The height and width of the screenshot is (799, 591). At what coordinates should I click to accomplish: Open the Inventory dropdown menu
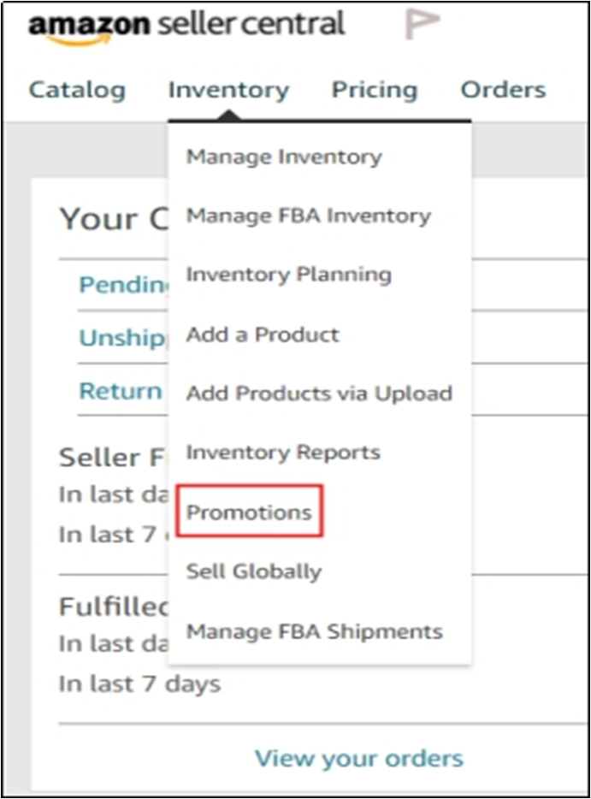tap(228, 90)
